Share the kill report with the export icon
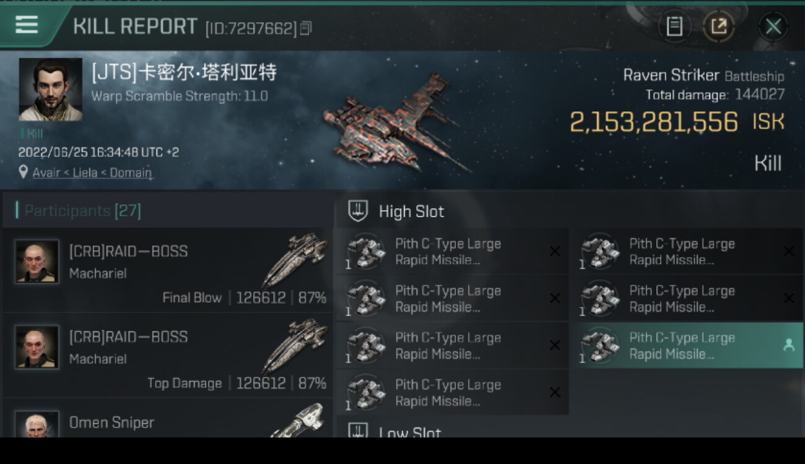 (x=718, y=26)
